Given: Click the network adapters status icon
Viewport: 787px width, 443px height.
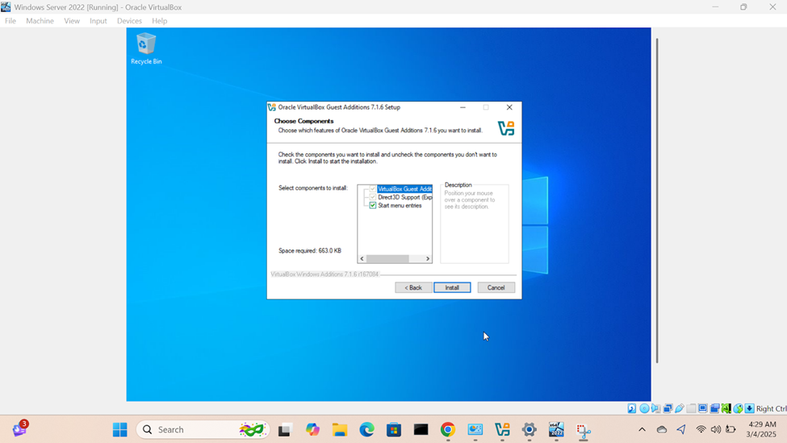Looking at the screenshot, I should [668, 408].
